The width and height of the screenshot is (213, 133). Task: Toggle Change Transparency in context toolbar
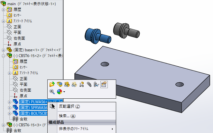pyautogui.click(x=74, y=85)
